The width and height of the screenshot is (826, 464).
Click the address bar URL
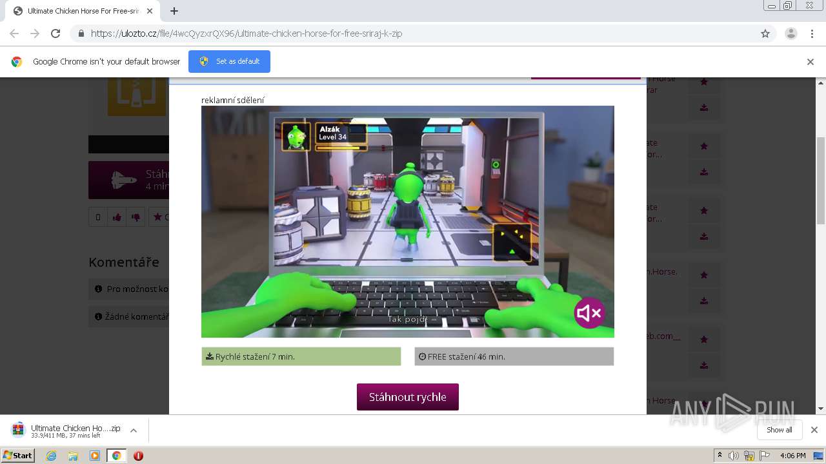[x=247, y=34]
